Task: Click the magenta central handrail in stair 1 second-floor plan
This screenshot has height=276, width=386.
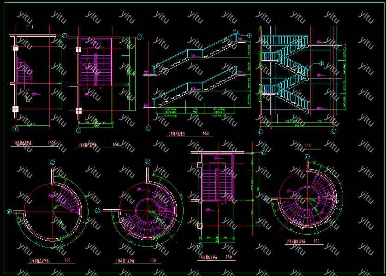Action: tap(95, 69)
